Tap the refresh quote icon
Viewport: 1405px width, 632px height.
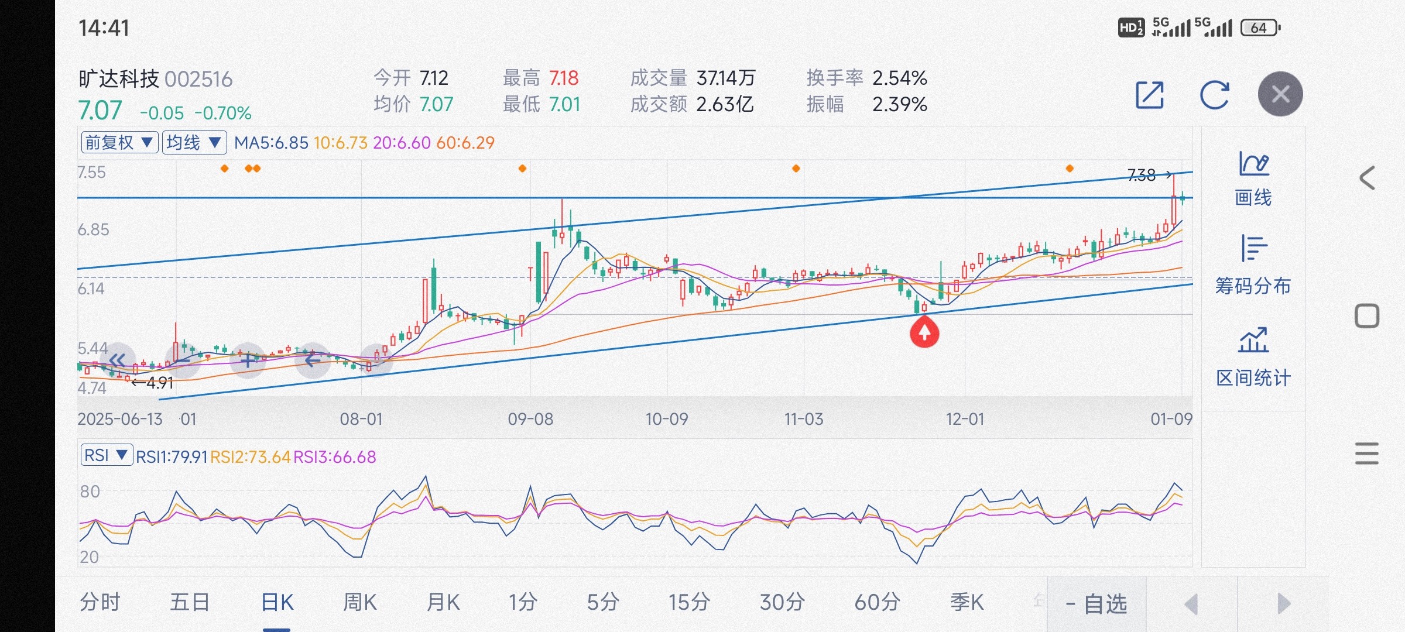1214,95
